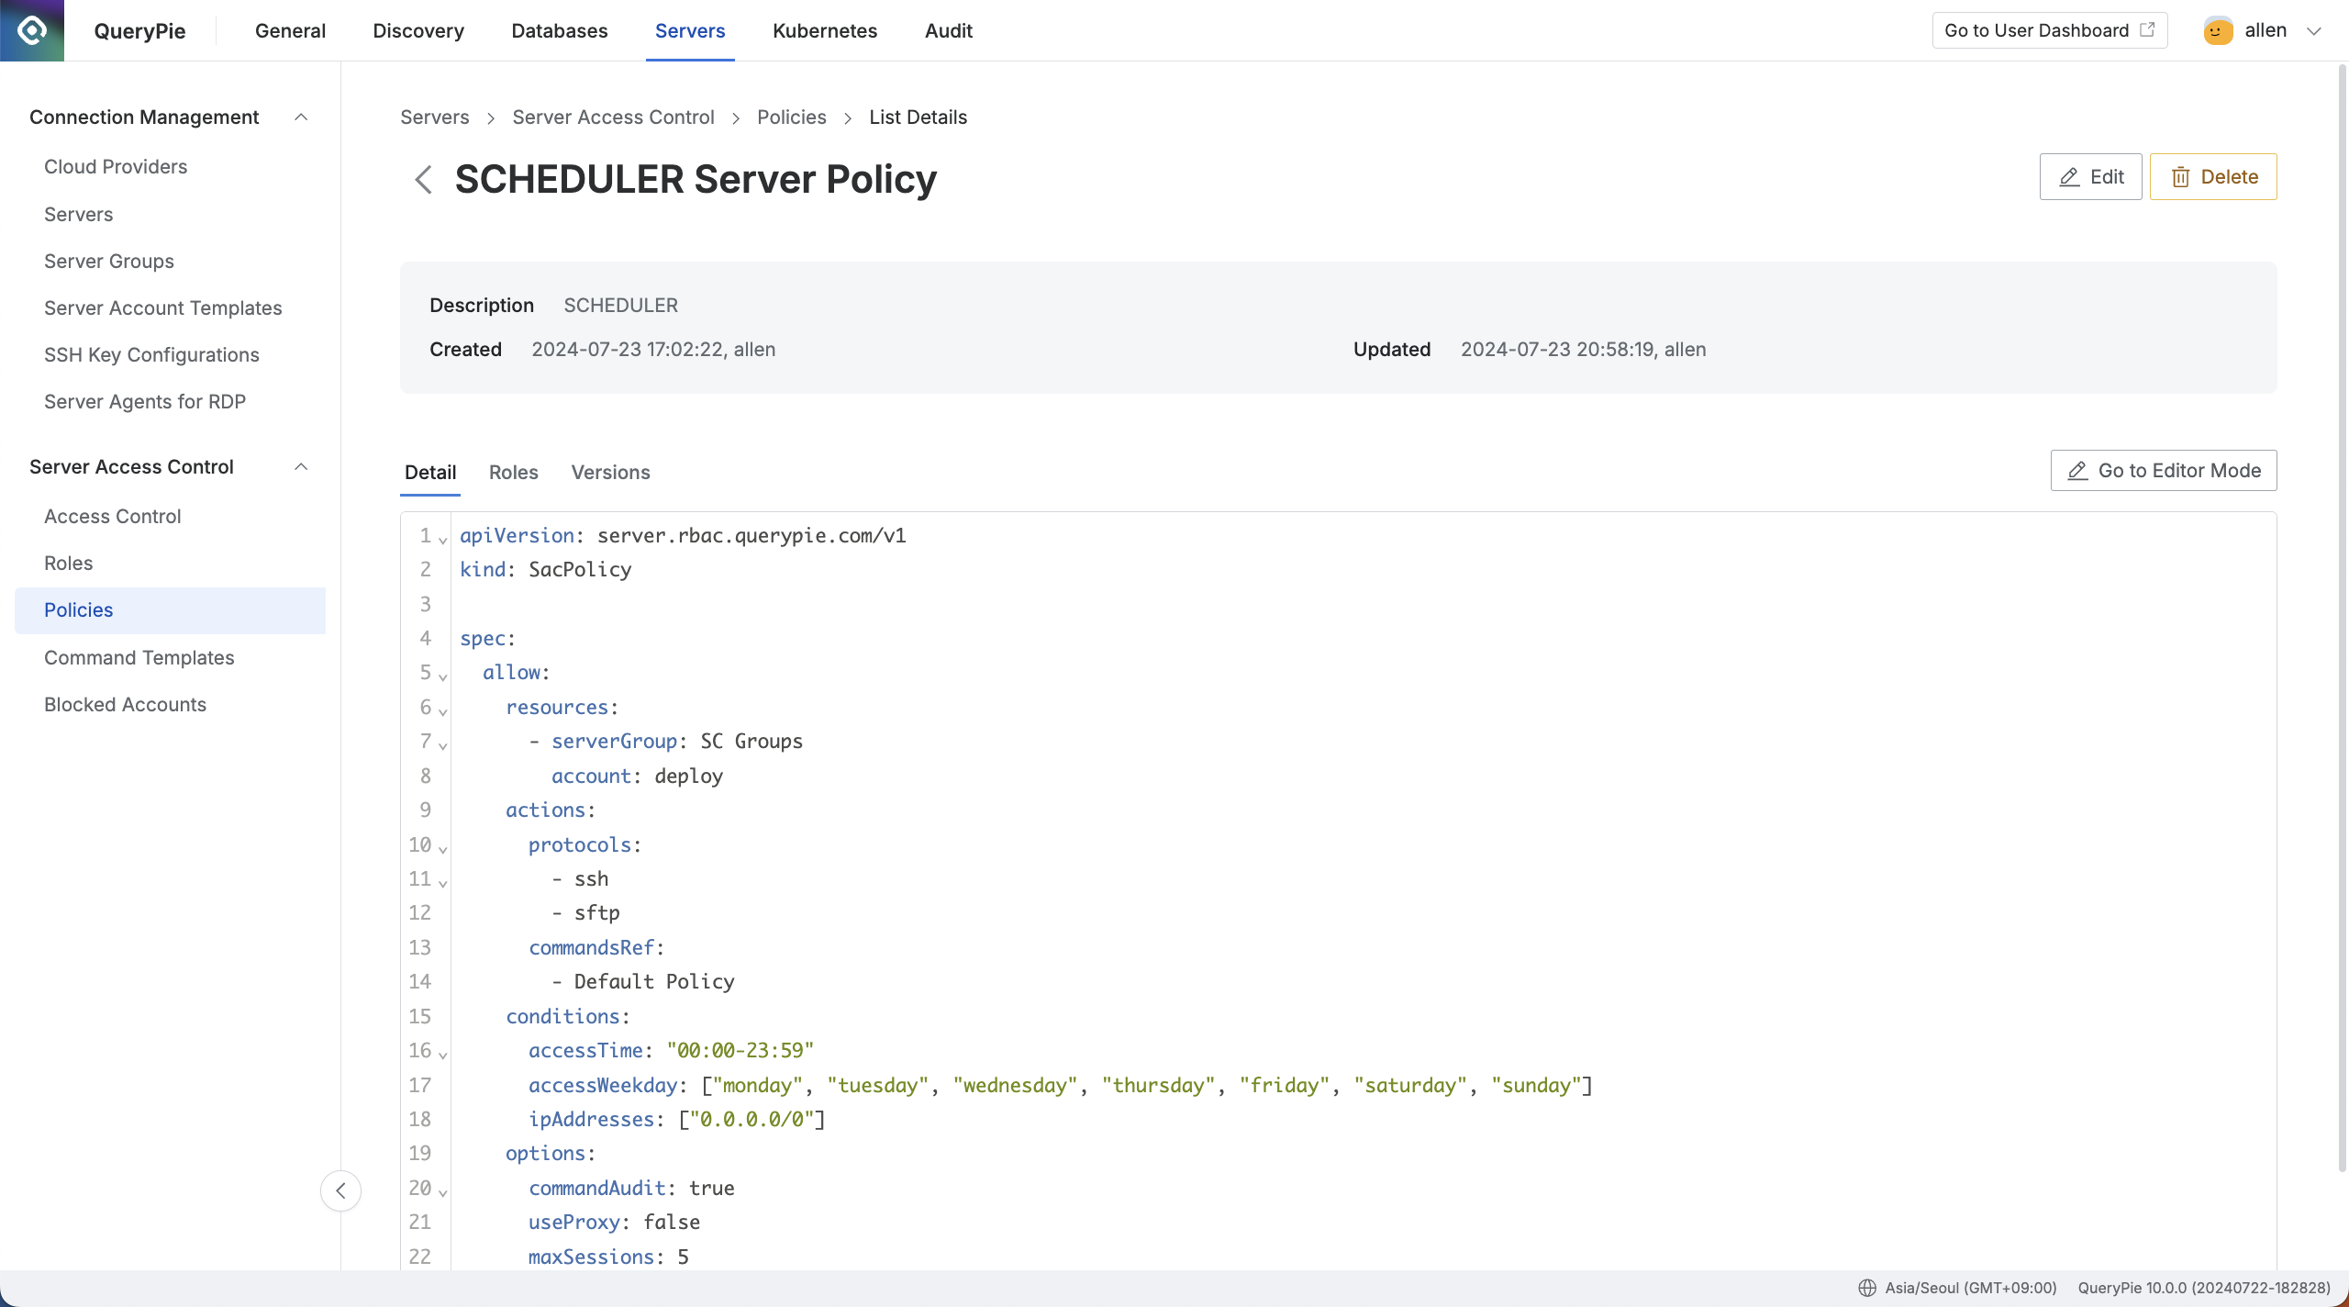The height and width of the screenshot is (1307, 2349).
Task: Open Roles in the sidebar
Action: pos(69,564)
